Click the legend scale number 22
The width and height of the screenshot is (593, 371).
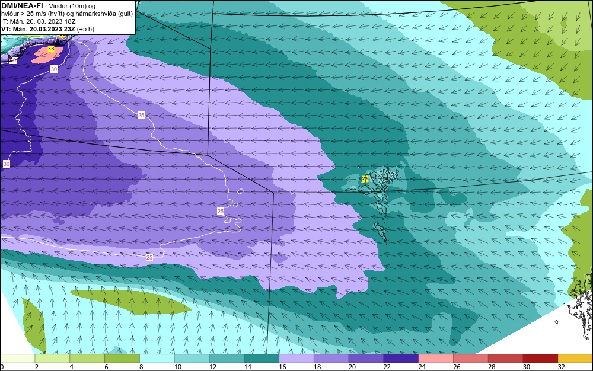pos(387,367)
